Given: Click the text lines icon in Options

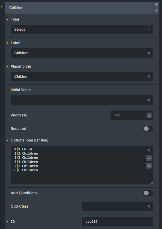Looking at the screenshot, I should (x=149, y=158).
